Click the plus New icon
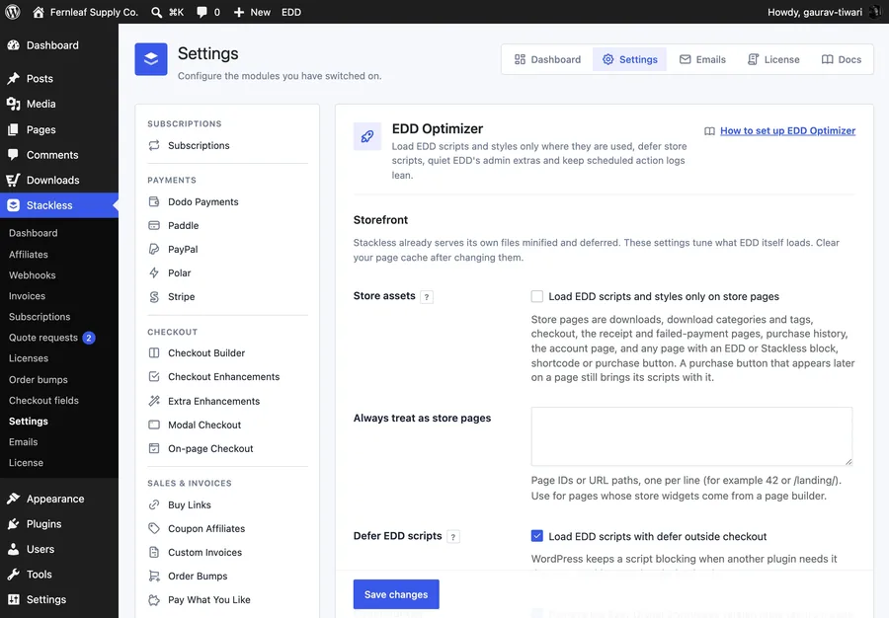889x618 pixels. pos(239,12)
